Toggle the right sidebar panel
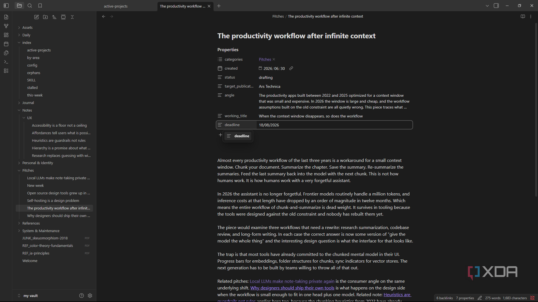This screenshot has height=302, width=538. 496,6
